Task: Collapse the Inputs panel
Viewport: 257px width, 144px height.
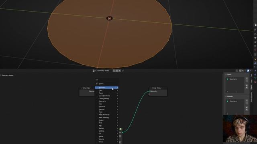Action: point(226,74)
